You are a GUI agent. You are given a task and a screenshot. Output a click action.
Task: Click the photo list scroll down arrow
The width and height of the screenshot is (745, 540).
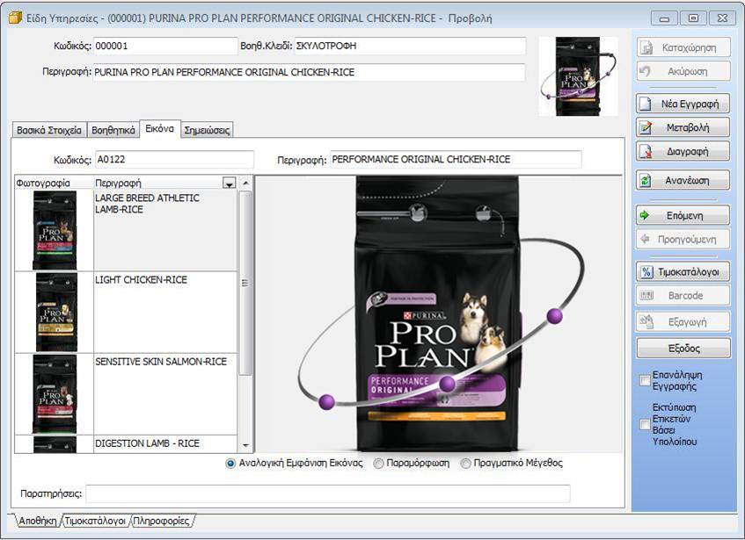point(245,445)
